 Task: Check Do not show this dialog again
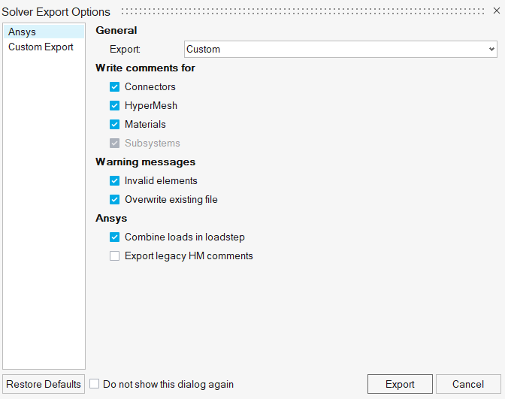pos(95,384)
